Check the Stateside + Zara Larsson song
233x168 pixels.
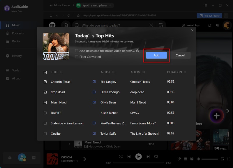[x=45, y=123]
